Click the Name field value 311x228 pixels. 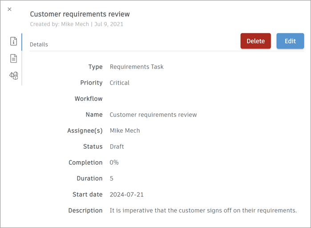pos(153,115)
